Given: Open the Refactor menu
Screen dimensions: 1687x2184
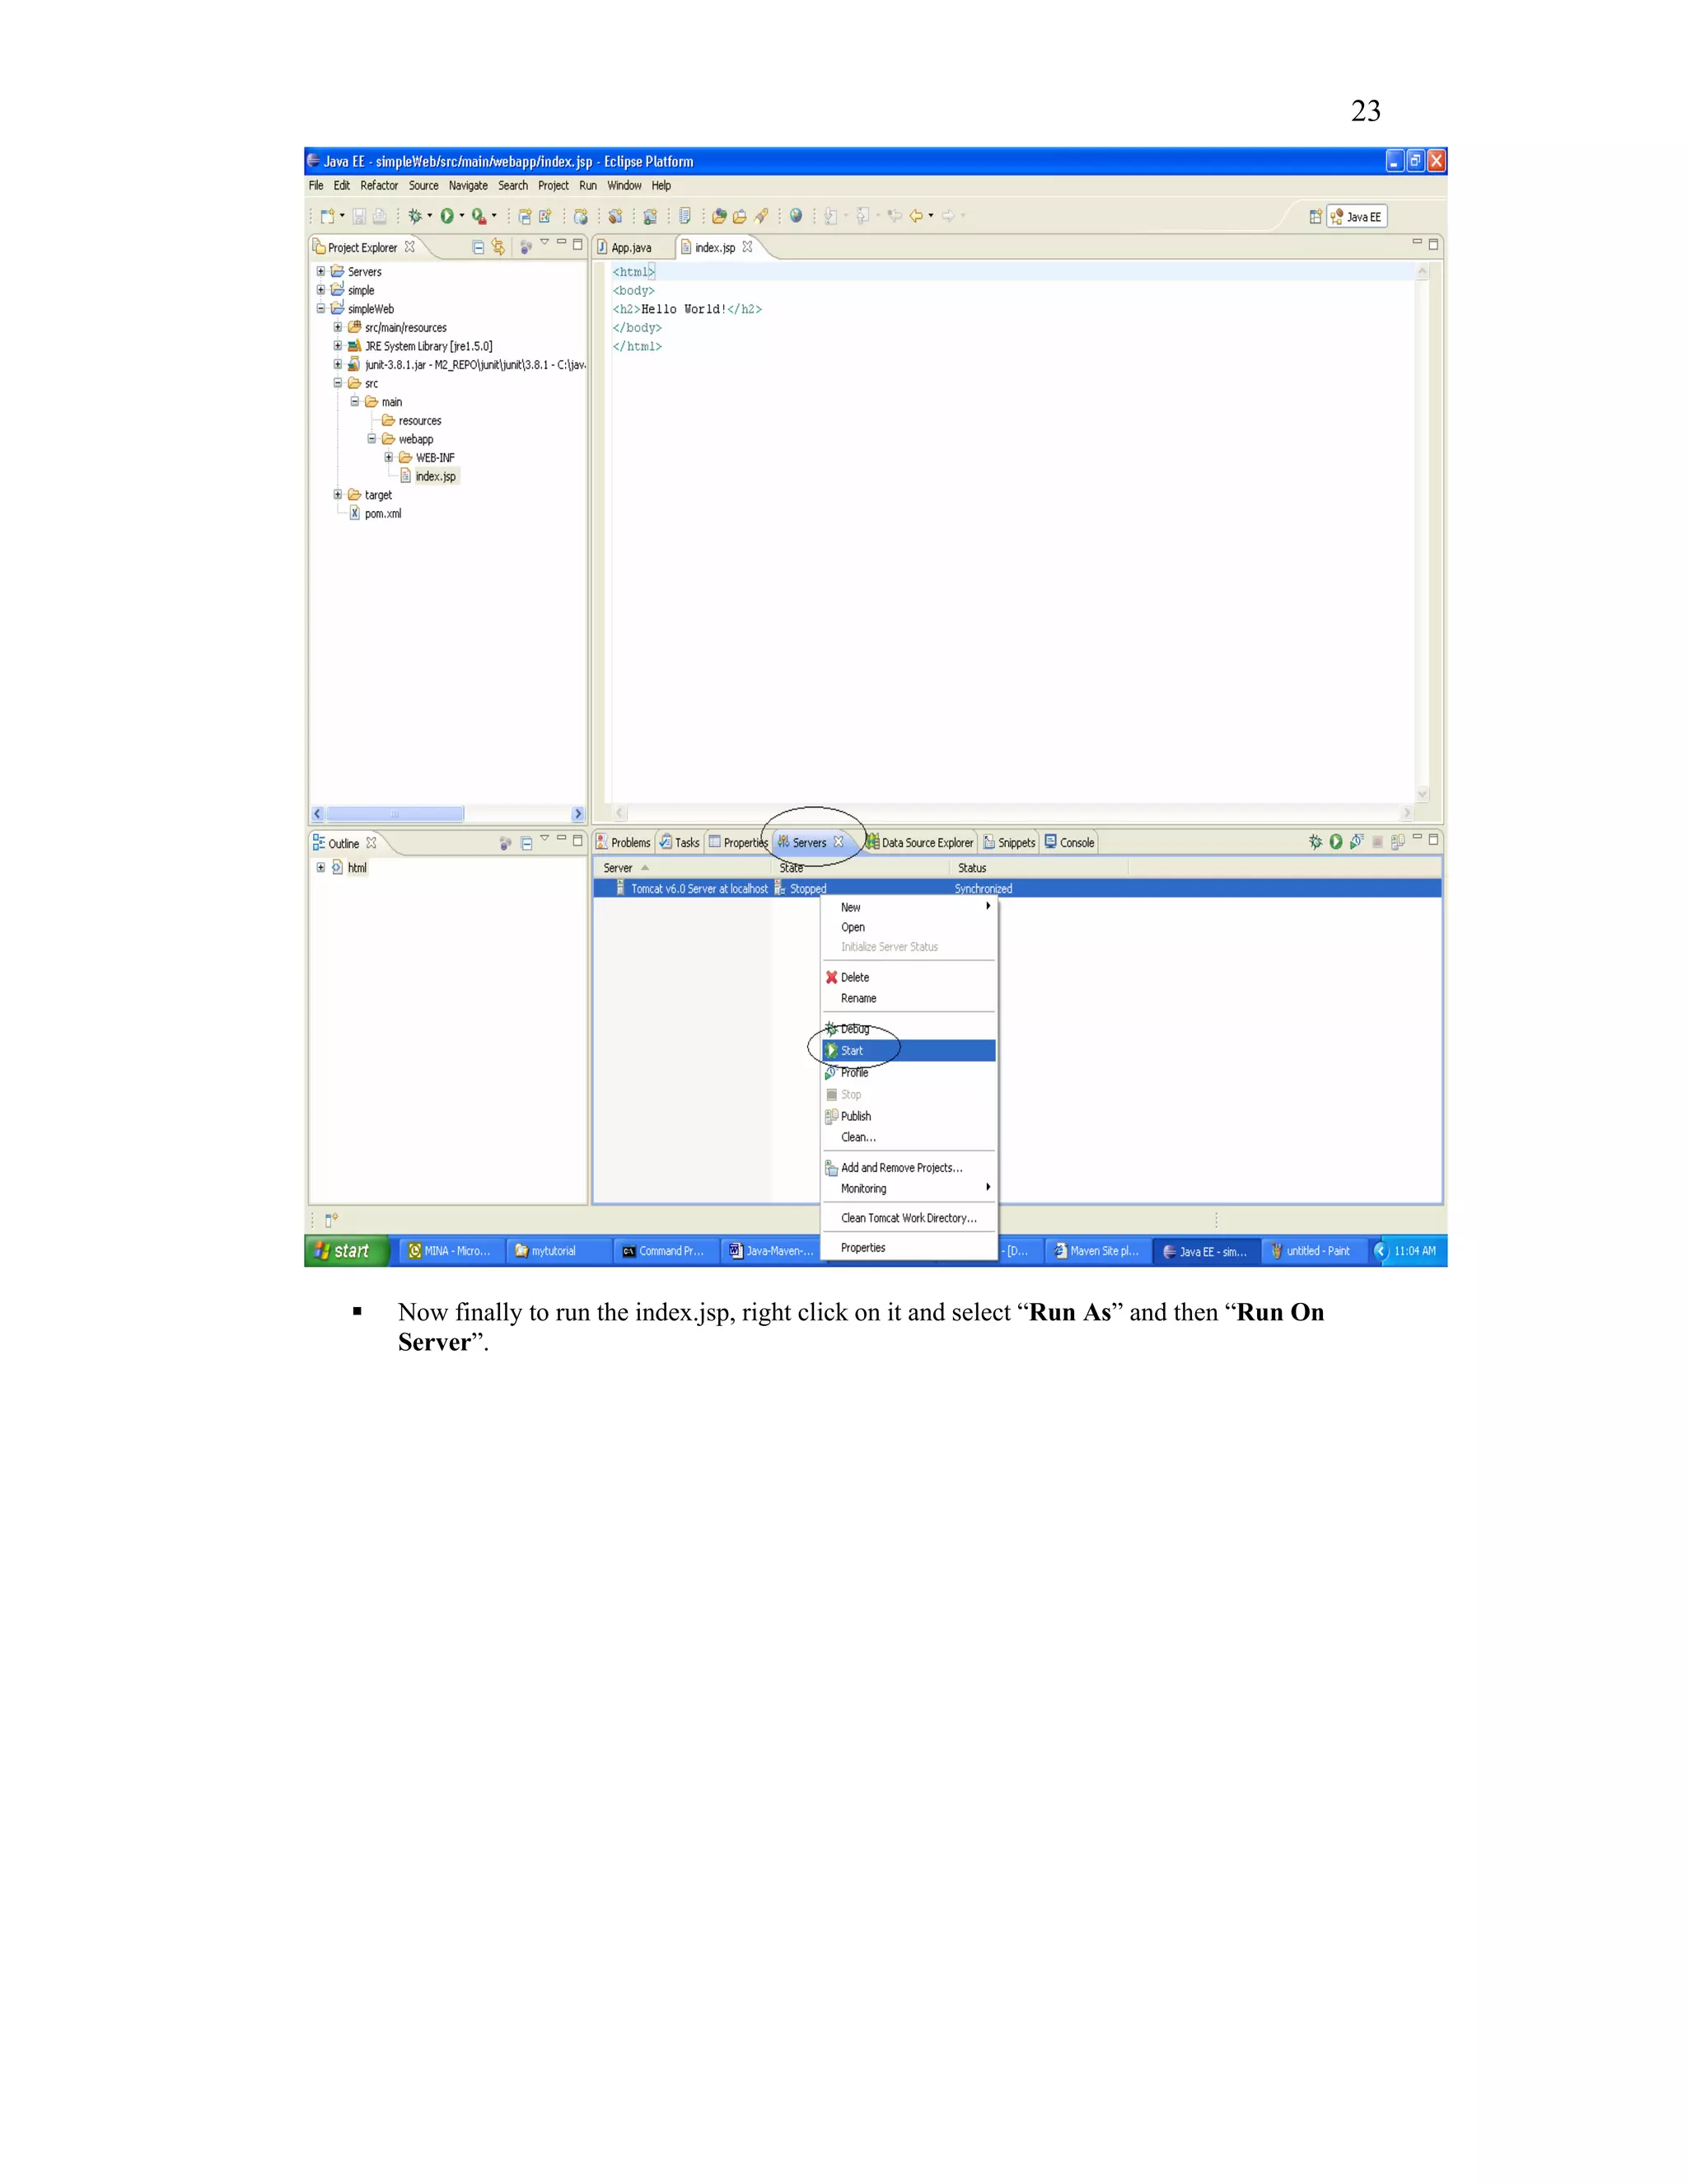Looking at the screenshot, I should click(x=379, y=186).
